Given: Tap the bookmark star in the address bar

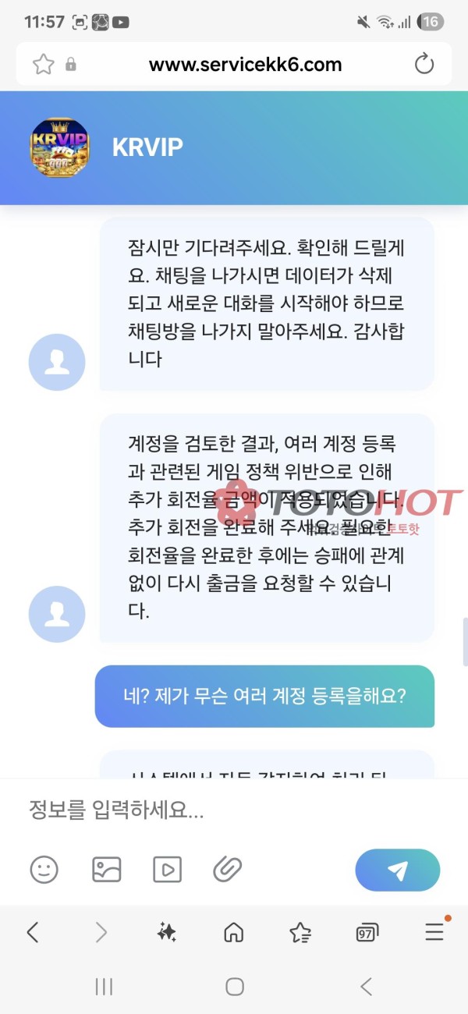Looking at the screenshot, I should (x=43, y=64).
